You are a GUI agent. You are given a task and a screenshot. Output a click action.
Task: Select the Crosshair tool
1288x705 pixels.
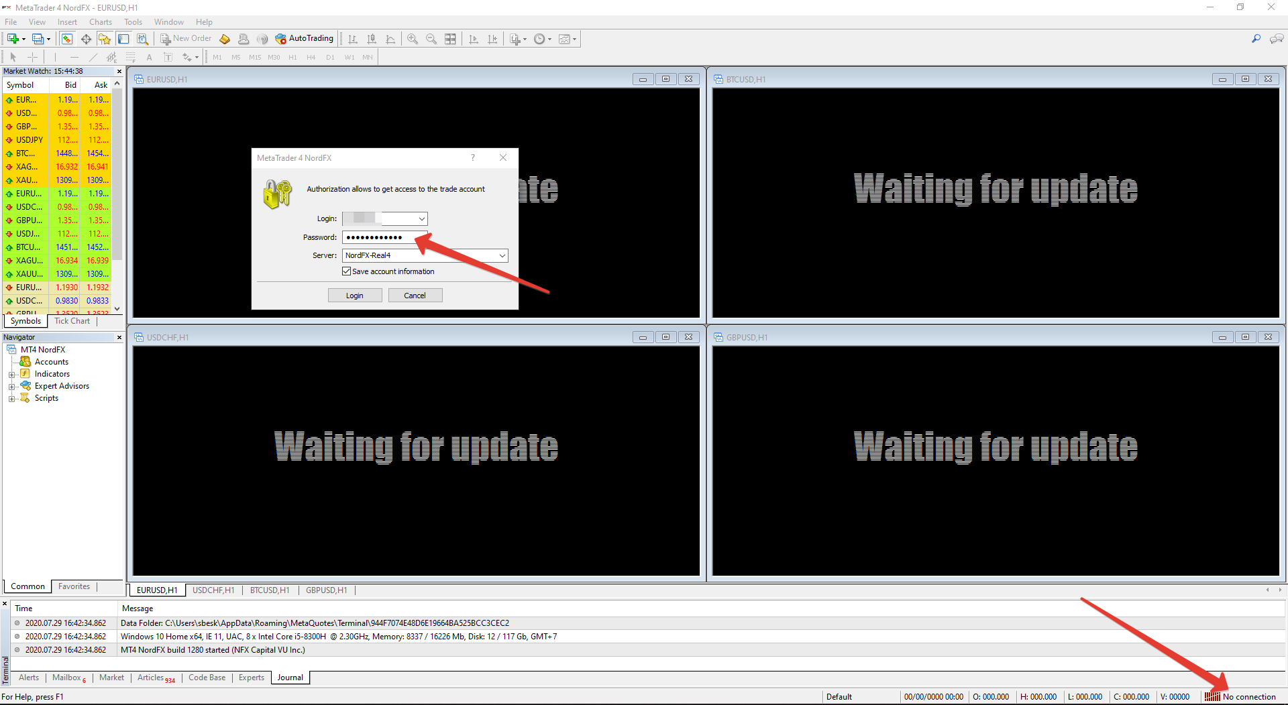click(32, 57)
